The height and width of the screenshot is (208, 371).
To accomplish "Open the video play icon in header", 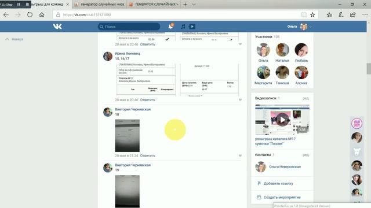I will (x=192, y=27).
